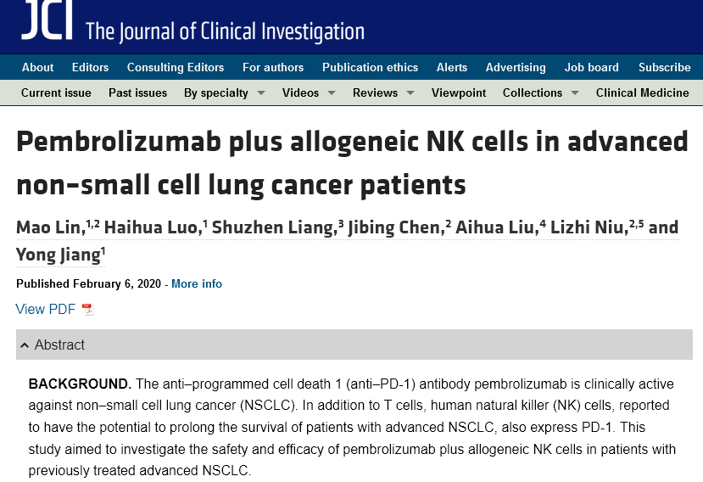Click author name Mao Lin

pos(48,227)
